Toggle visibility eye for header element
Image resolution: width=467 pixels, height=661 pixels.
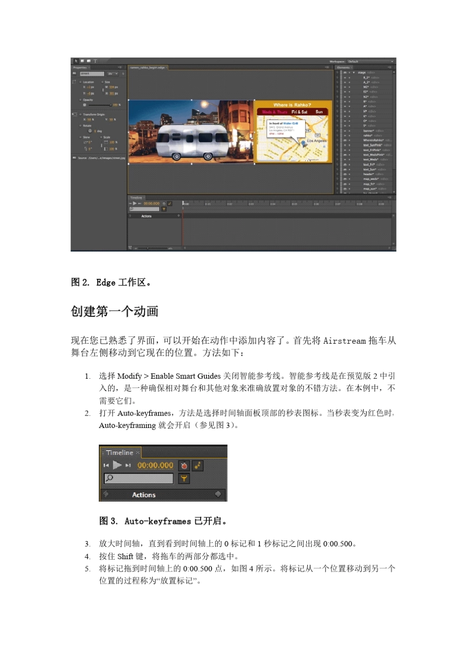[345, 174]
